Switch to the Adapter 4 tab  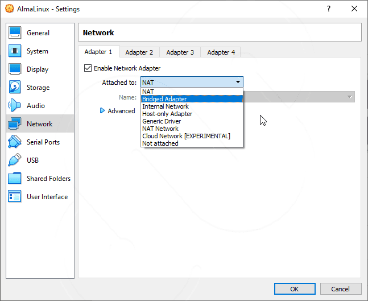click(x=221, y=52)
